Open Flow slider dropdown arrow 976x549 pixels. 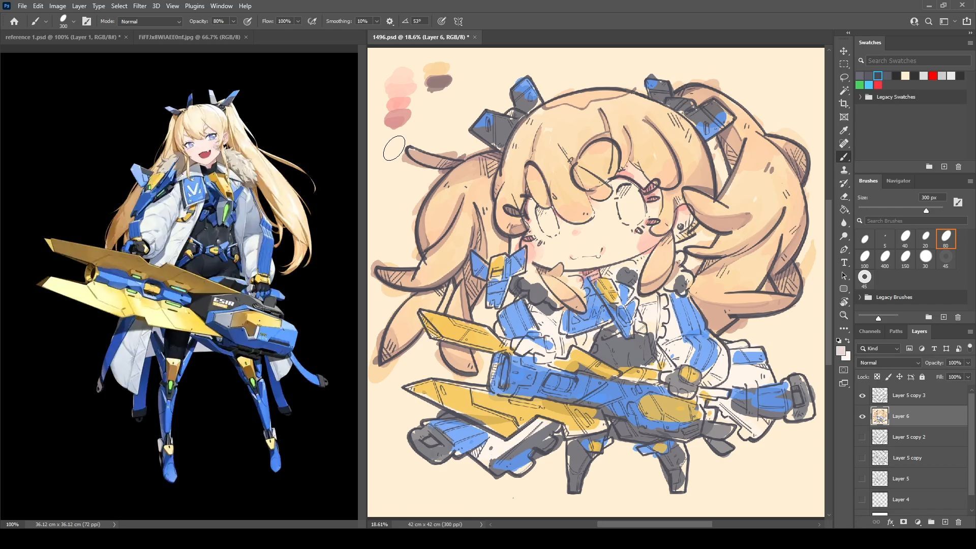pyautogui.click(x=298, y=21)
